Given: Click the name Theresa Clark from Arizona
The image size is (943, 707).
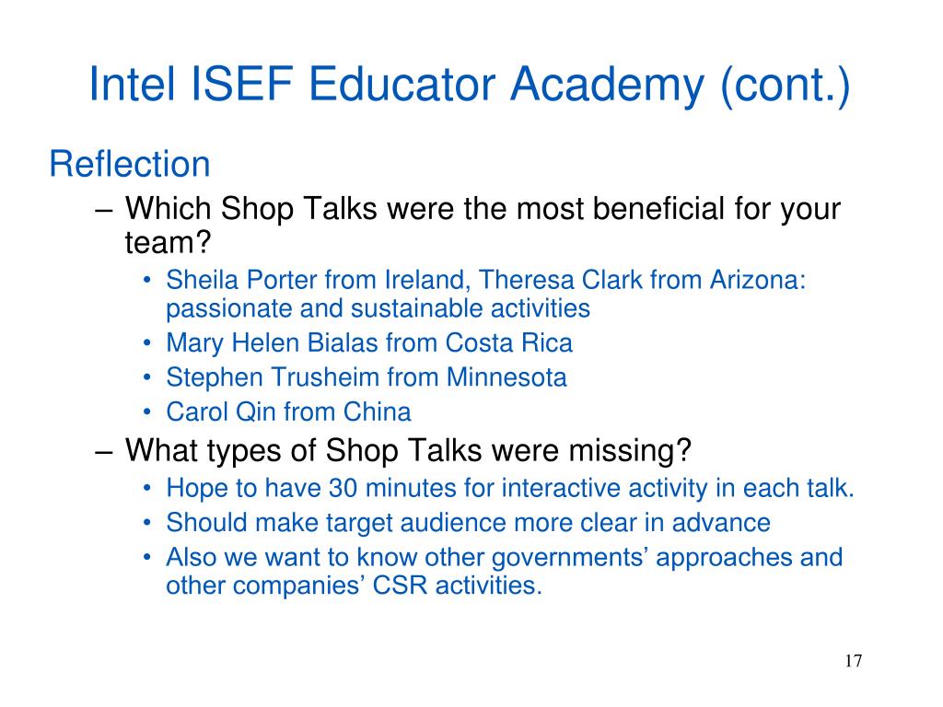Looking at the screenshot, I should [x=642, y=280].
